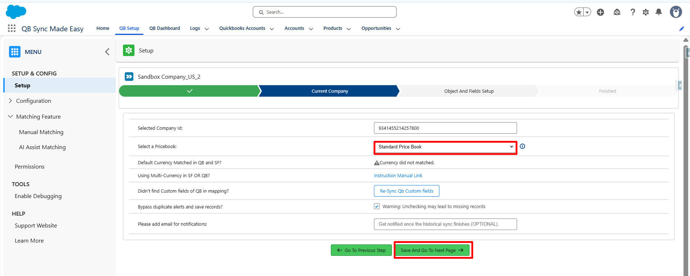690x276 pixels.
Task: Click the "Sandbox Company_US_2" title
Action: click(169, 77)
